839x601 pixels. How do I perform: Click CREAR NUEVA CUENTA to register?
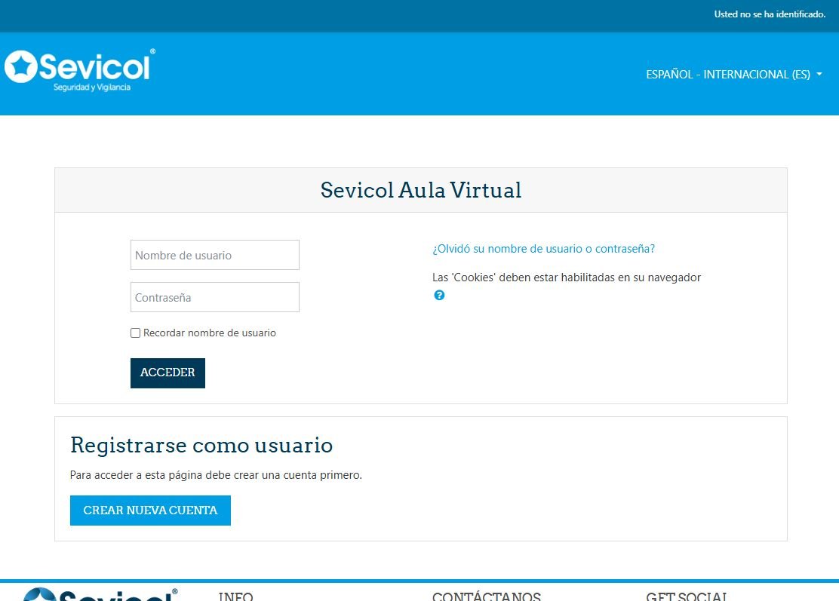tap(150, 511)
